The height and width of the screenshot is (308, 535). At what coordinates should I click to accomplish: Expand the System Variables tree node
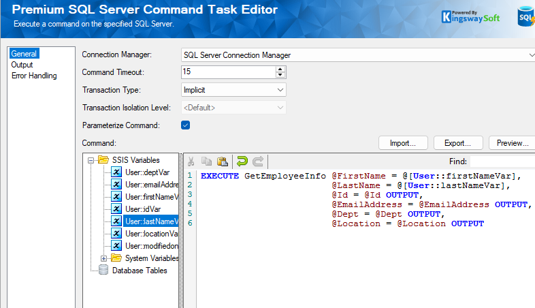tap(103, 258)
